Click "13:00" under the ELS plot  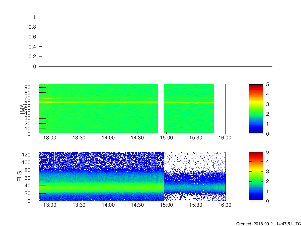click(x=50, y=205)
